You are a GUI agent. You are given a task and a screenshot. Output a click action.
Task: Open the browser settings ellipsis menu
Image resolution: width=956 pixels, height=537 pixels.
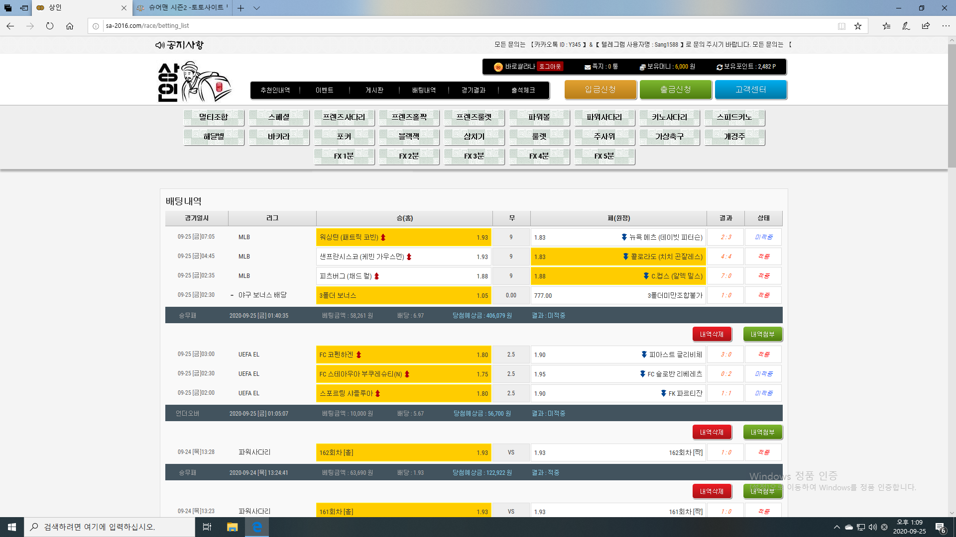946,26
